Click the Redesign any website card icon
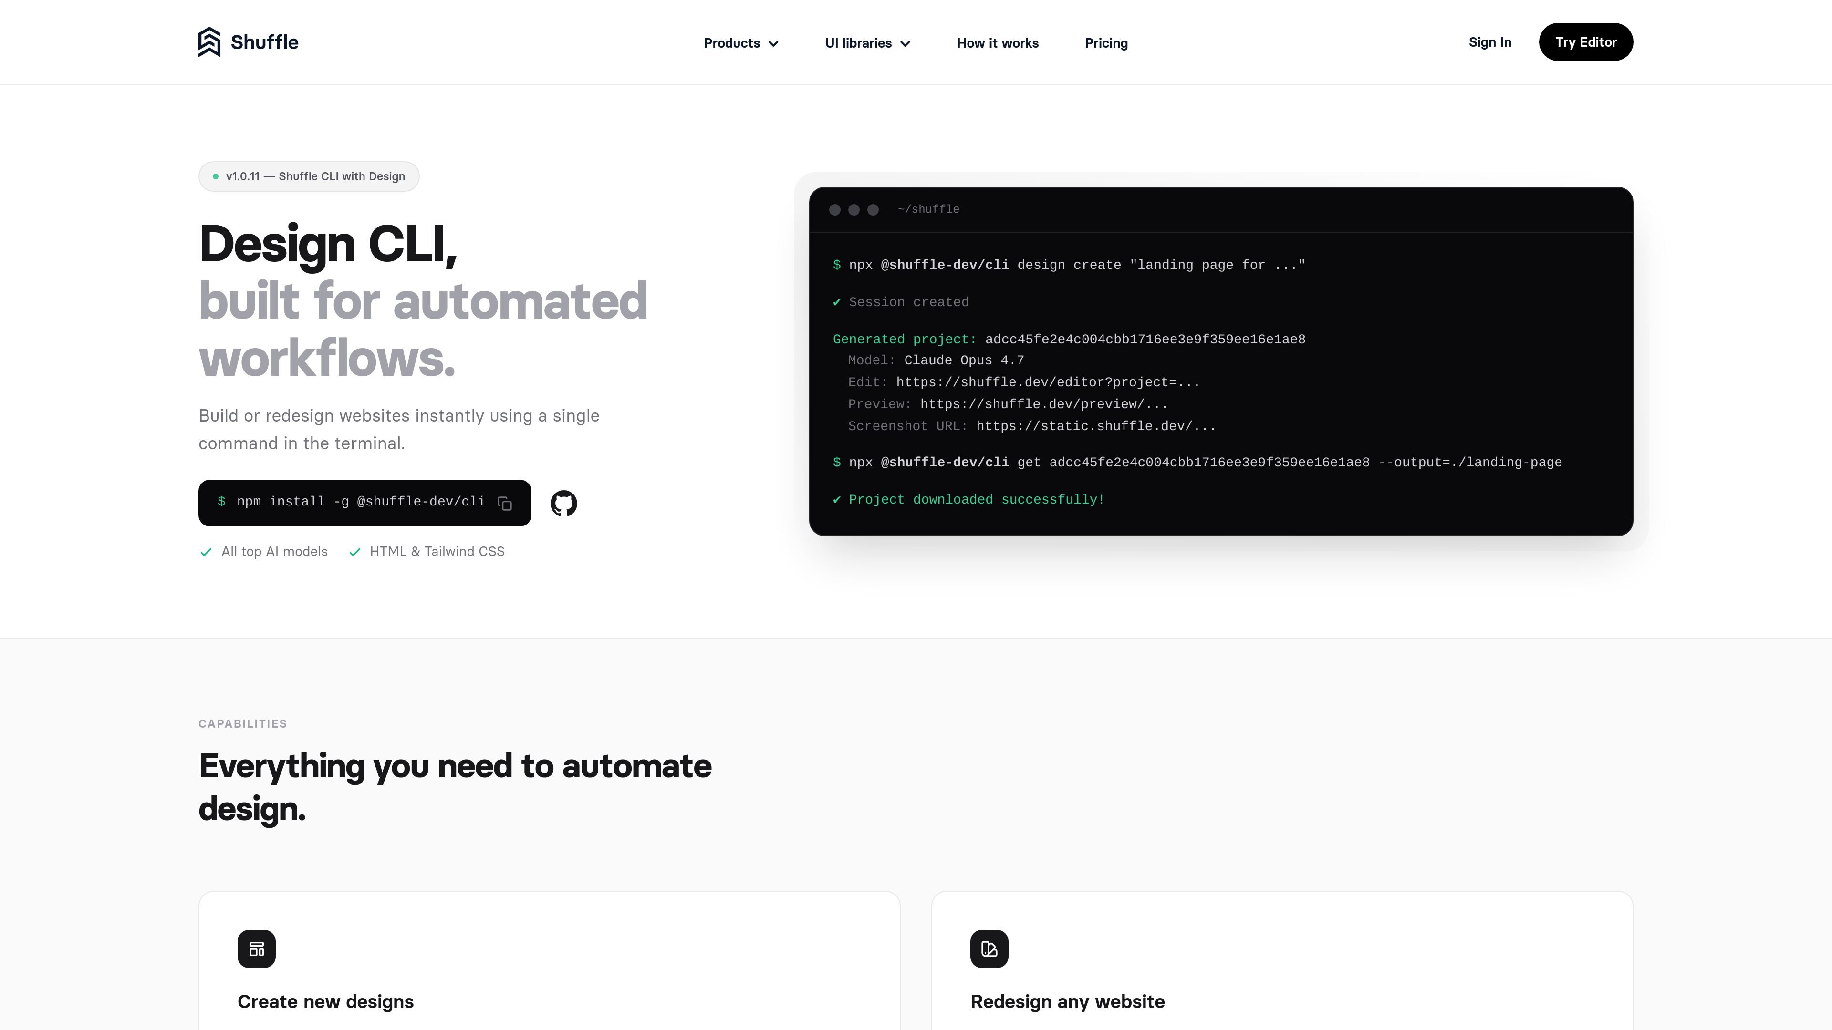The image size is (1832, 1030). [989, 948]
